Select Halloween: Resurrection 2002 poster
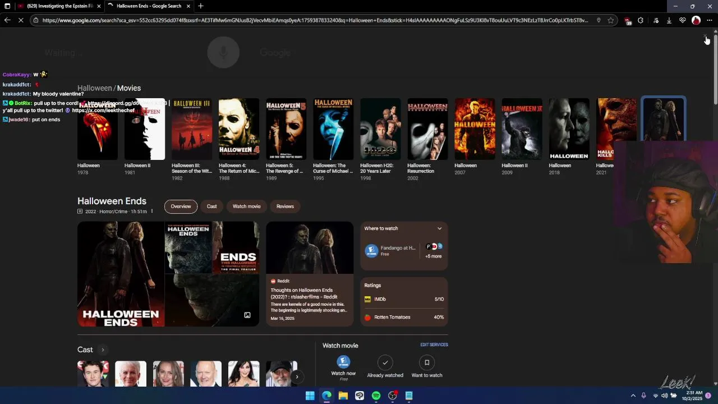718x404 pixels. pyautogui.click(x=427, y=129)
